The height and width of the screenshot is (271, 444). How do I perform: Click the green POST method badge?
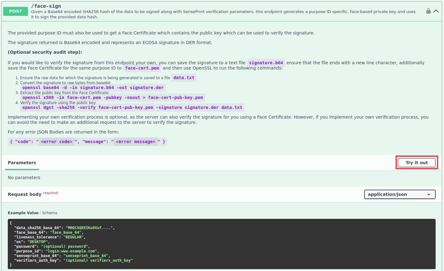tap(16, 11)
